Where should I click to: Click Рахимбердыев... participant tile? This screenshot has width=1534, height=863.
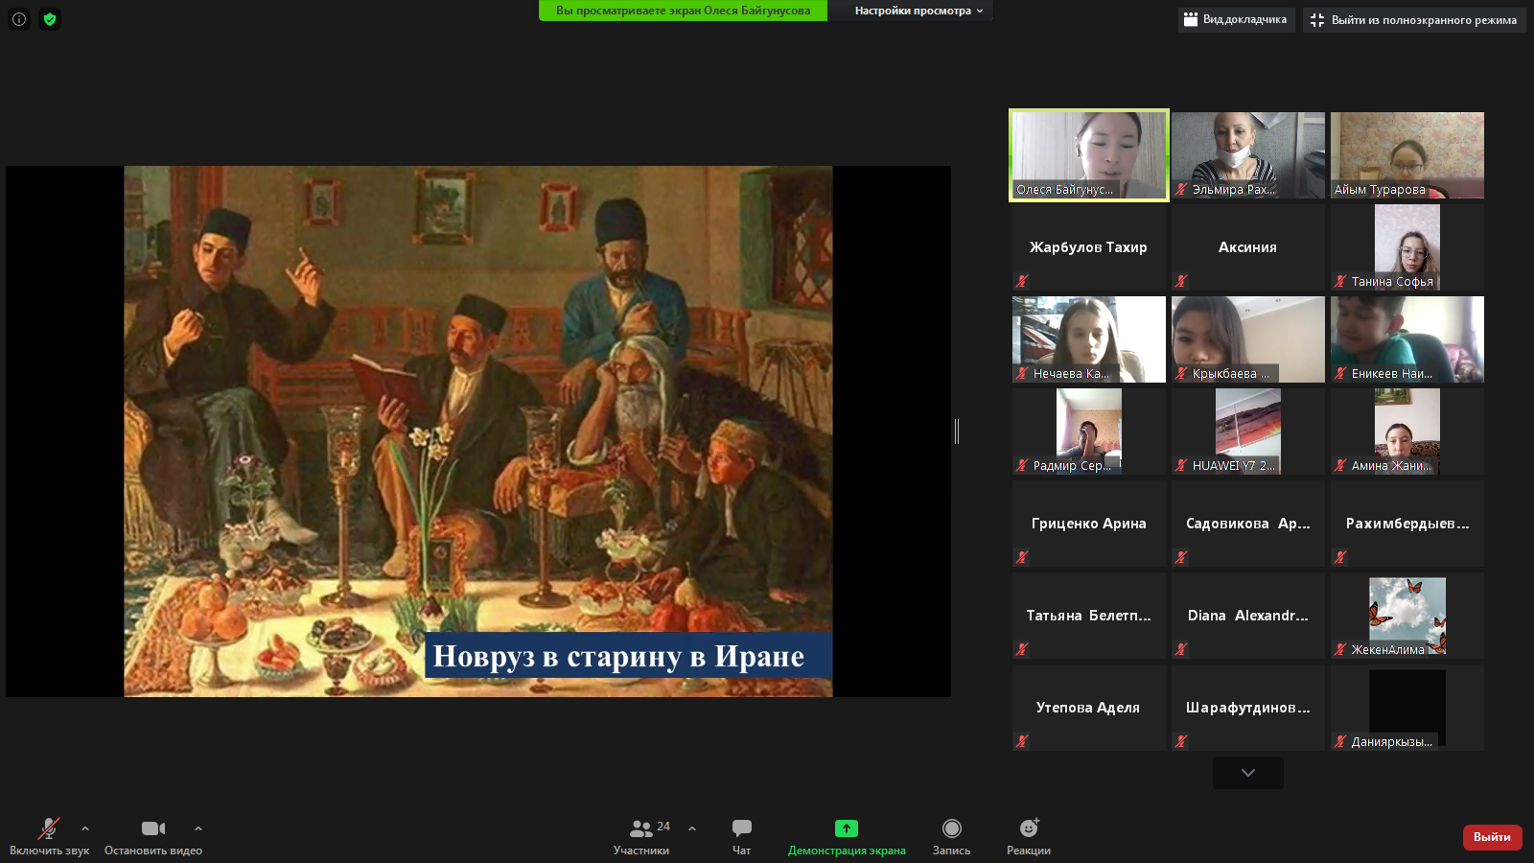pyautogui.click(x=1407, y=524)
